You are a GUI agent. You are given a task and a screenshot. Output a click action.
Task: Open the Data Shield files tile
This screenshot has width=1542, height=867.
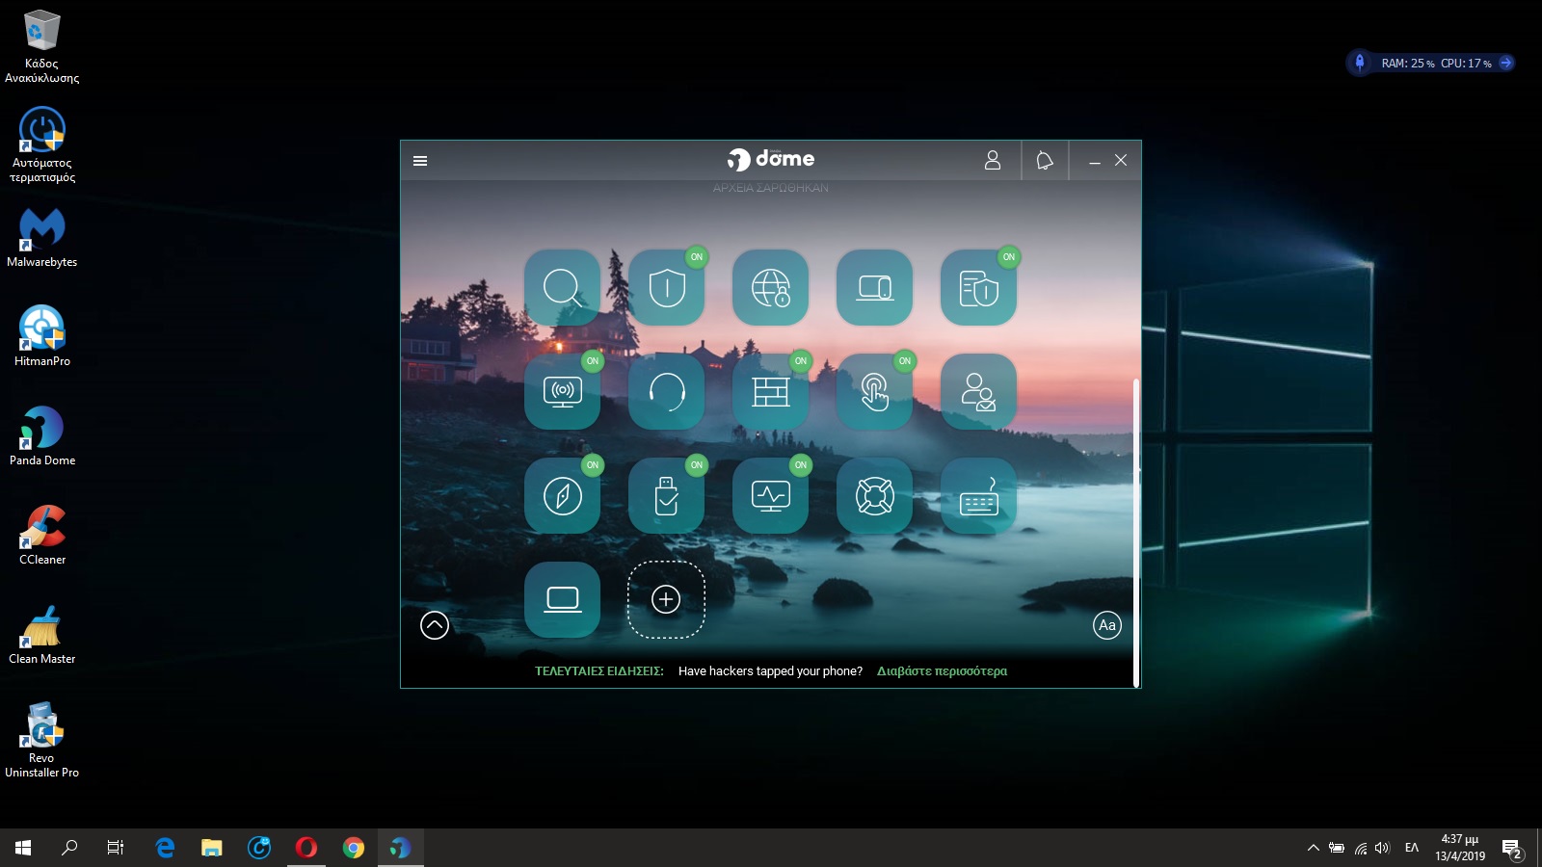point(978,287)
